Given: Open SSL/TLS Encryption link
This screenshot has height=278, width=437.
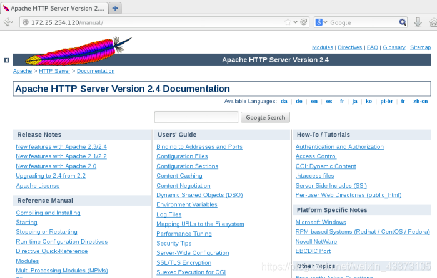Looking at the screenshot, I should click(184, 262).
